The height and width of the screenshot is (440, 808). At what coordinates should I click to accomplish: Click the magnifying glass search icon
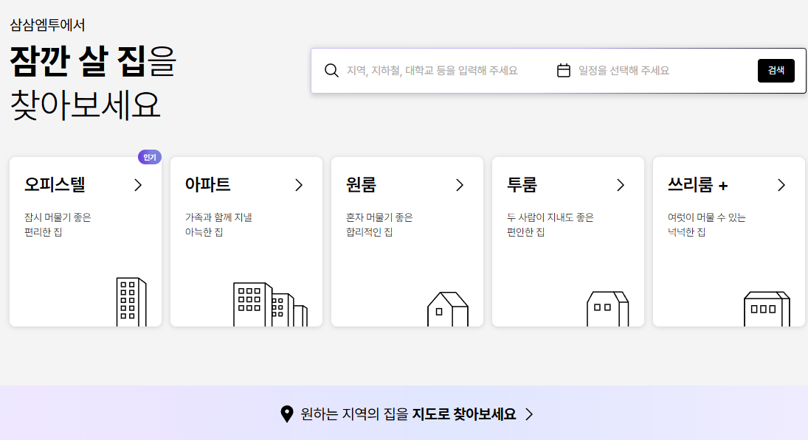[x=331, y=70]
